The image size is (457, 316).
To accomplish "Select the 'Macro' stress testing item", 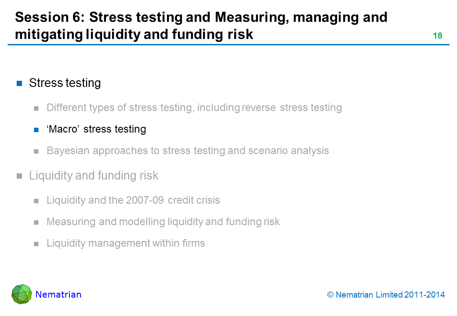I will (x=96, y=129).
